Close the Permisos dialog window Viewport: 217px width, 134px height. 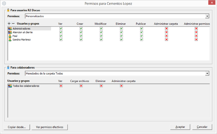click(x=212, y=3)
